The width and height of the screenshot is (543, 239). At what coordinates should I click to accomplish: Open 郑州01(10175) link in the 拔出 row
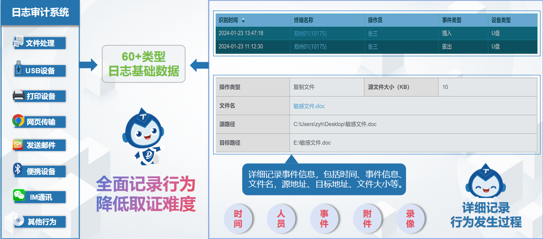310,47
